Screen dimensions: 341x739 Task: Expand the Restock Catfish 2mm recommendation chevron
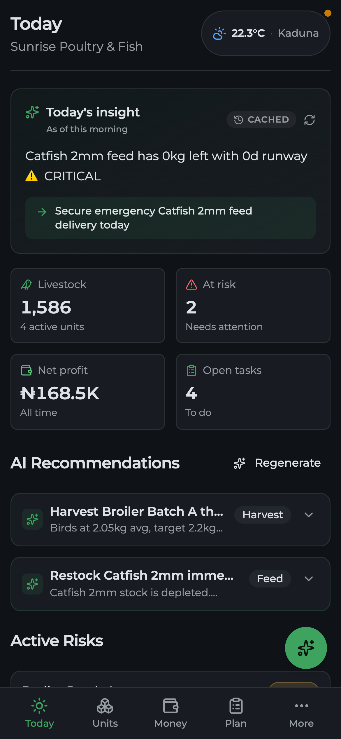[309, 578]
